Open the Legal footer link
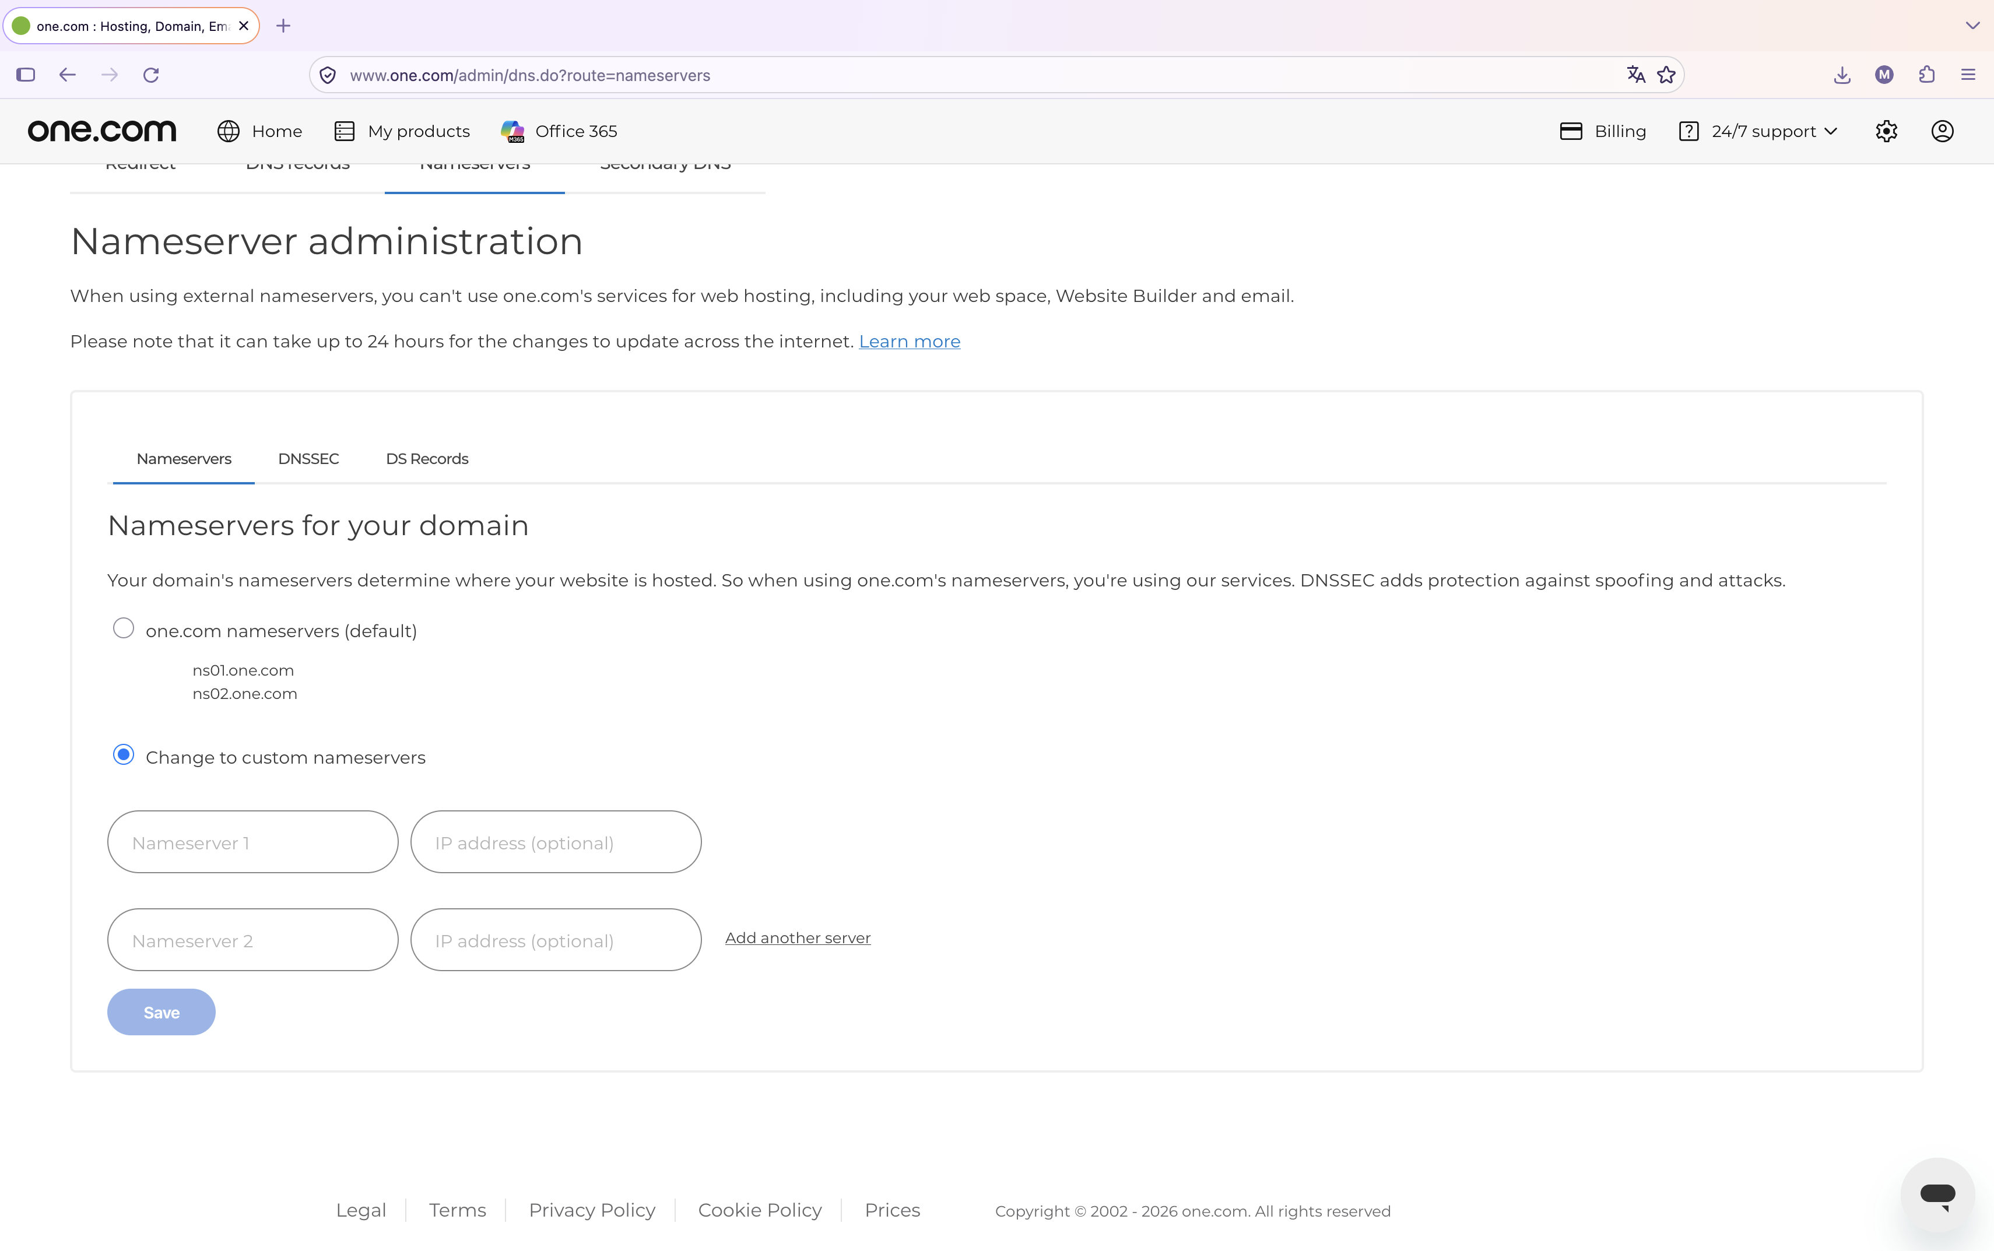The image size is (1994, 1251). (361, 1210)
